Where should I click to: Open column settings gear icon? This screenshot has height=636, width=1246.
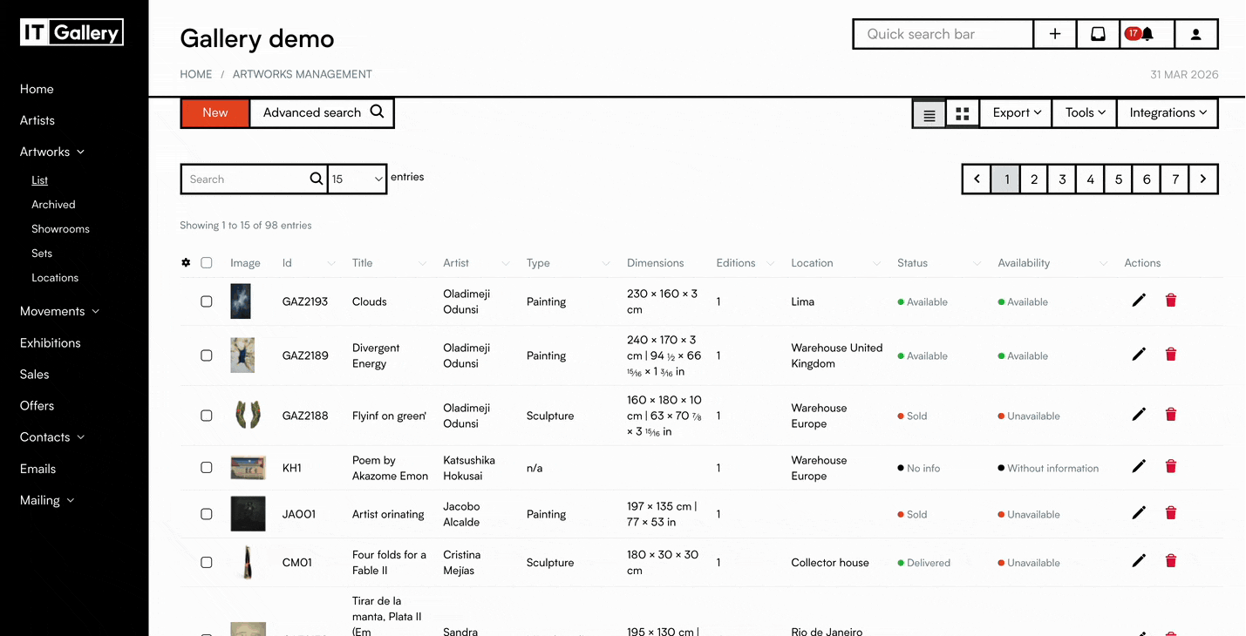[x=186, y=262]
